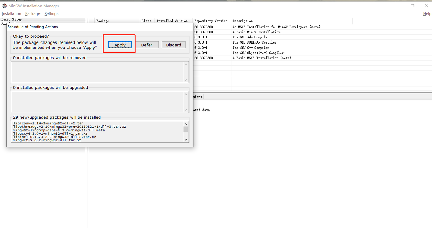Open the Settings menu
The width and height of the screenshot is (432, 228).
[51, 13]
